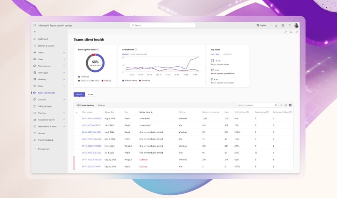The width and height of the screenshot is (337, 198).
Task: Expand the Analytics & reports chevron
Action: 64,120
